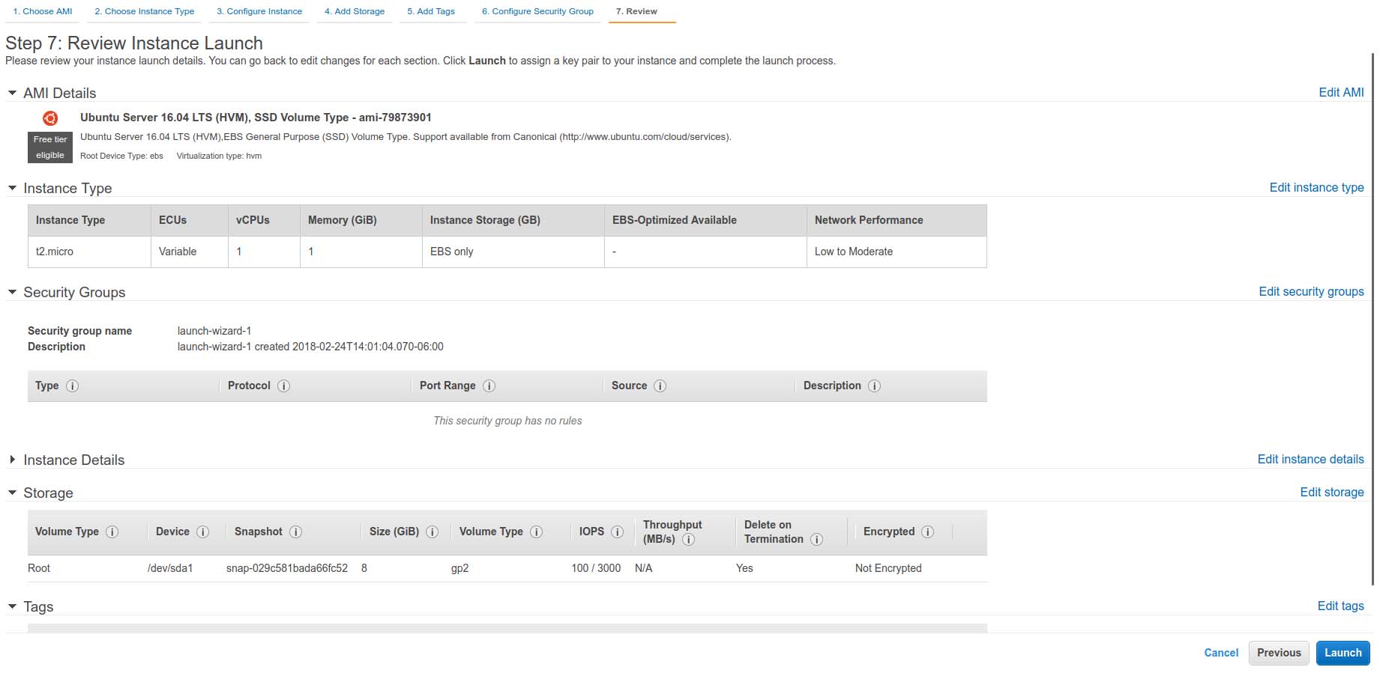1380x676 pixels.
Task: Click info icon next to Protocol header
Action: pos(284,386)
